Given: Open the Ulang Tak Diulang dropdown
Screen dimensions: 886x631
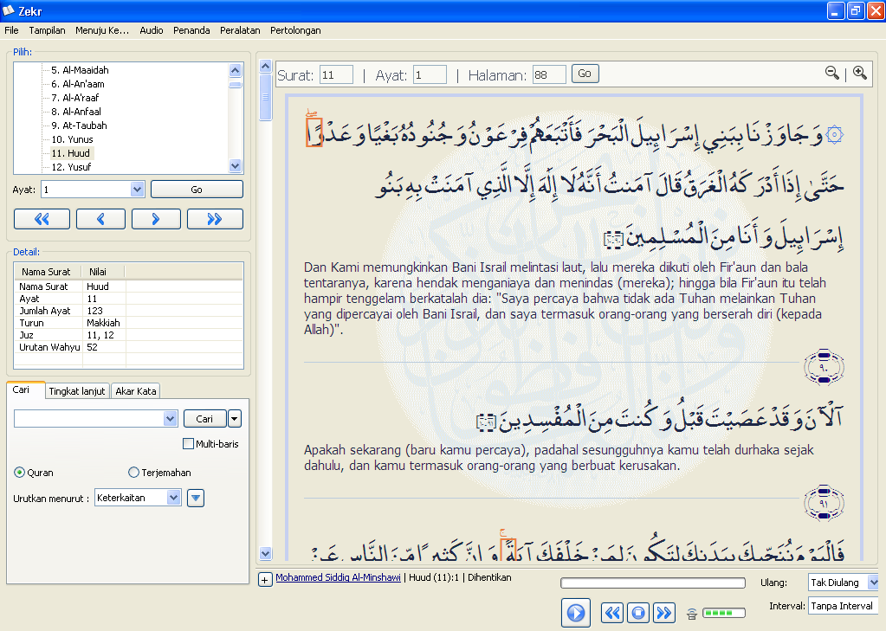Looking at the screenshot, I should [874, 582].
